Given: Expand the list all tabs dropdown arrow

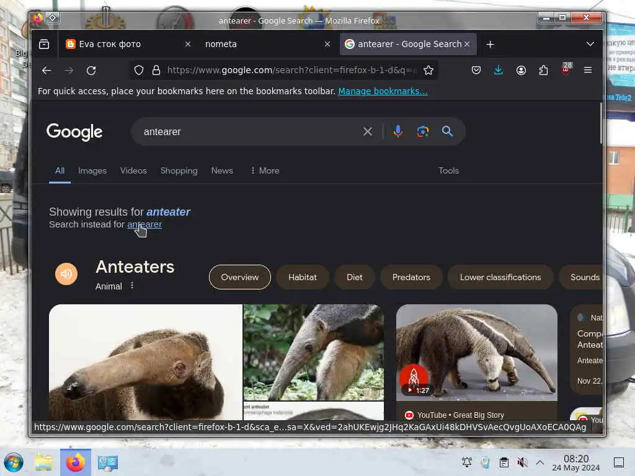Looking at the screenshot, I should (590, 44).
